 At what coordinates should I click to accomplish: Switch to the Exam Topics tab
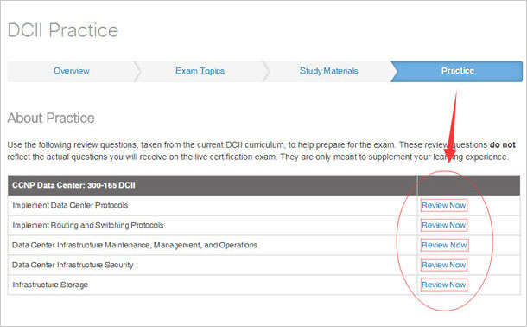200,71
